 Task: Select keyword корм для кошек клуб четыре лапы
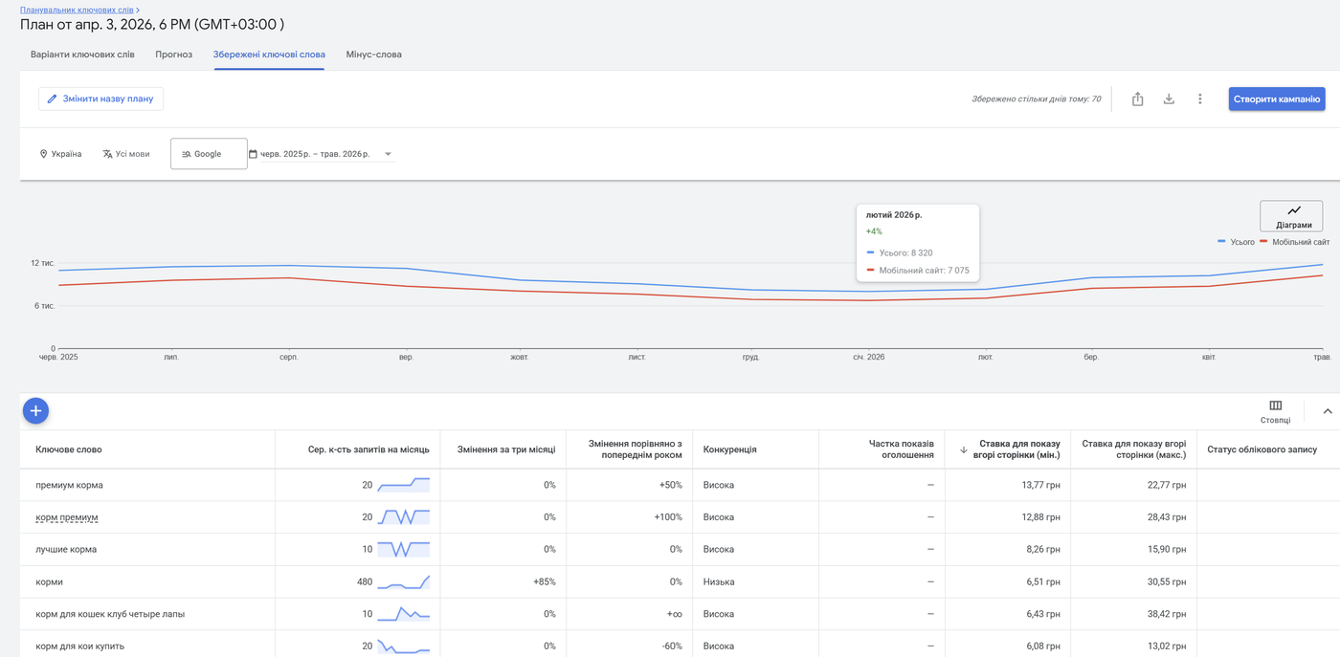pyautogui.click(x=110, y=614)
